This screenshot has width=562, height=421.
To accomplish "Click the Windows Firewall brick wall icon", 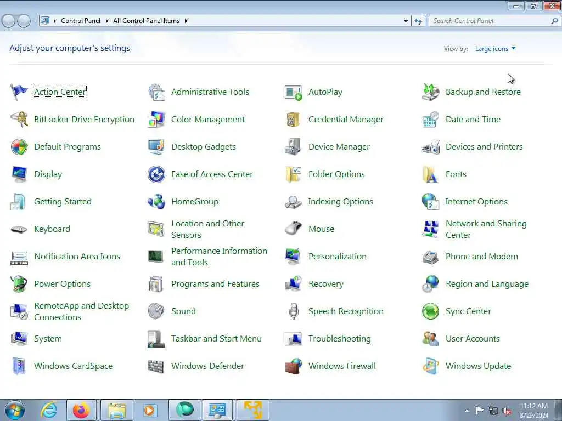I will (294, 366).
